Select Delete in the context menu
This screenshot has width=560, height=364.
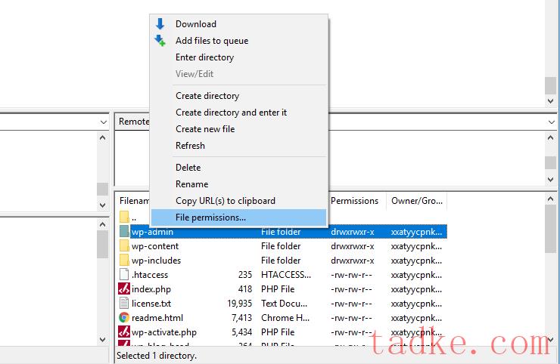(188, 168)
